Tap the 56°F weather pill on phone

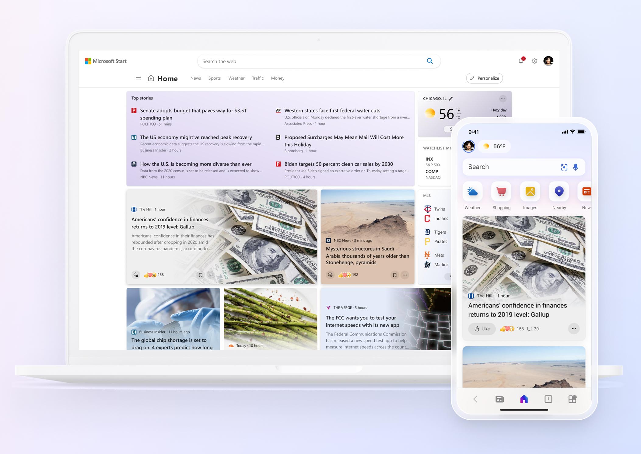click(494, 146)
